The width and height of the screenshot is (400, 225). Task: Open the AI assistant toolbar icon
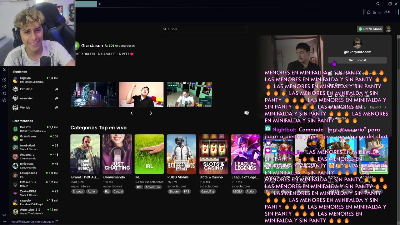click(387, 12)
